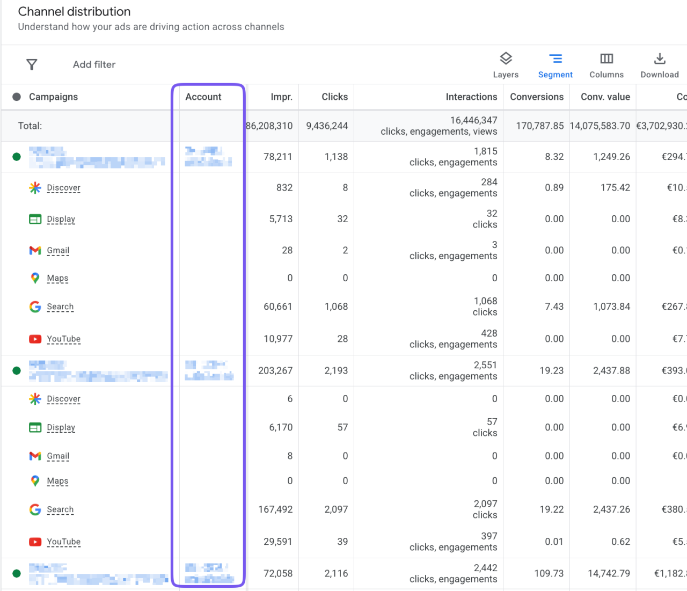Open the filter funnel icon
687x591 pixels.
(32, 64)
